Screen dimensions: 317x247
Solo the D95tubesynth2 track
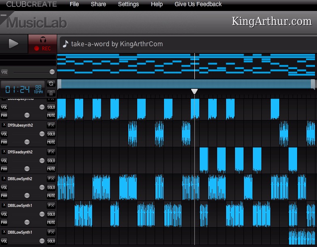[x=51, y=134]
